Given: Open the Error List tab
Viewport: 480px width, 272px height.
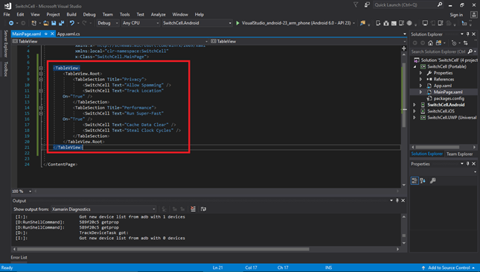Looking at the screenshot, I should coord(19,258).
